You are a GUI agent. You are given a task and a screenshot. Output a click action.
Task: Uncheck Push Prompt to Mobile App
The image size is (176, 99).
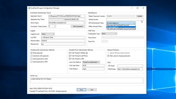tap(70, 53)
